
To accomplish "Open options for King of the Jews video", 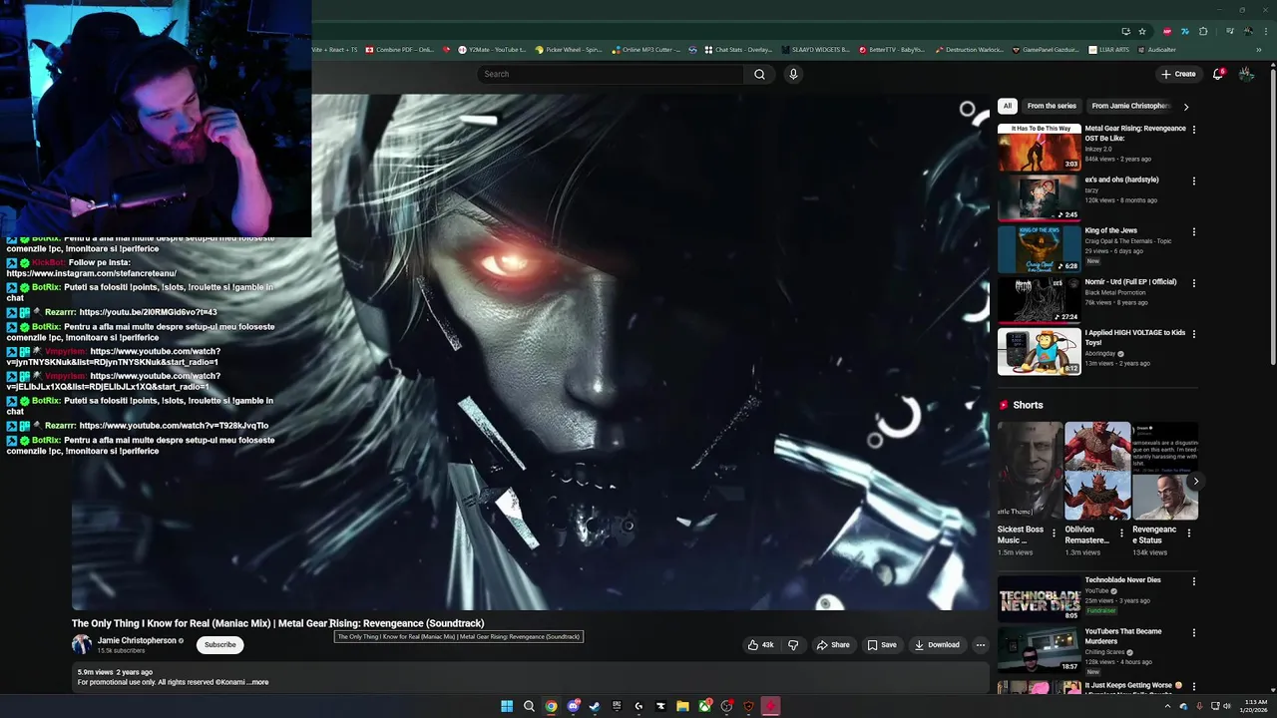I will [x=1193, y=232].
